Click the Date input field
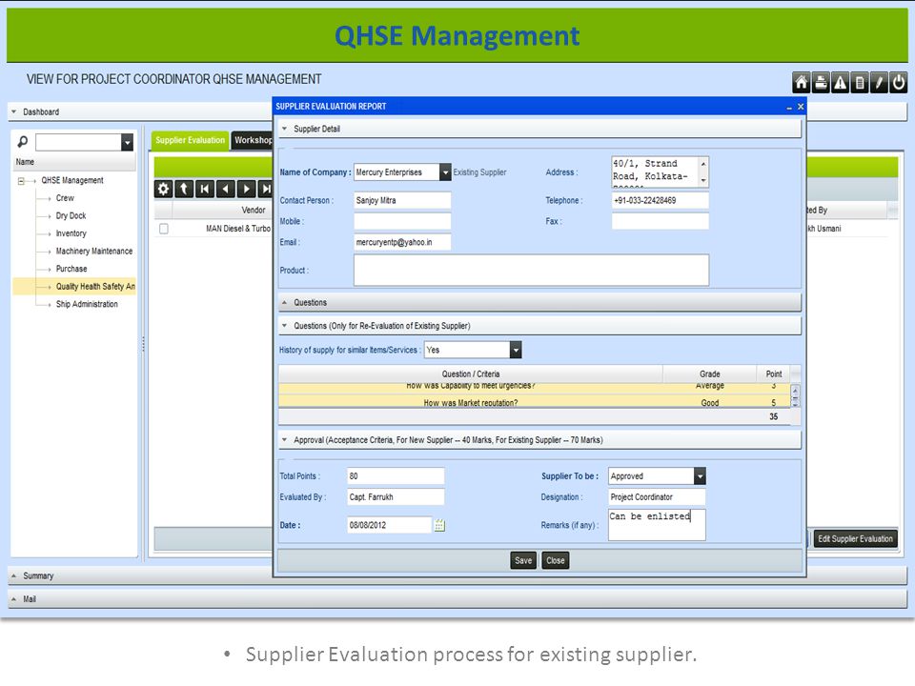The width and height of the screenshot is (915, 686). (389, 525)
